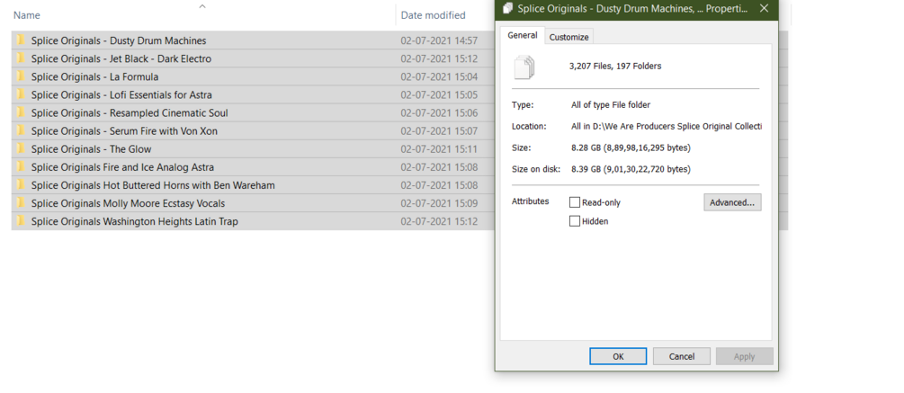Image resolution: width=904 pixels, height=393 pixels.
Task: Select Splice Originals - Dusty Drum Machines folder name
Action: tap(118, 40)
